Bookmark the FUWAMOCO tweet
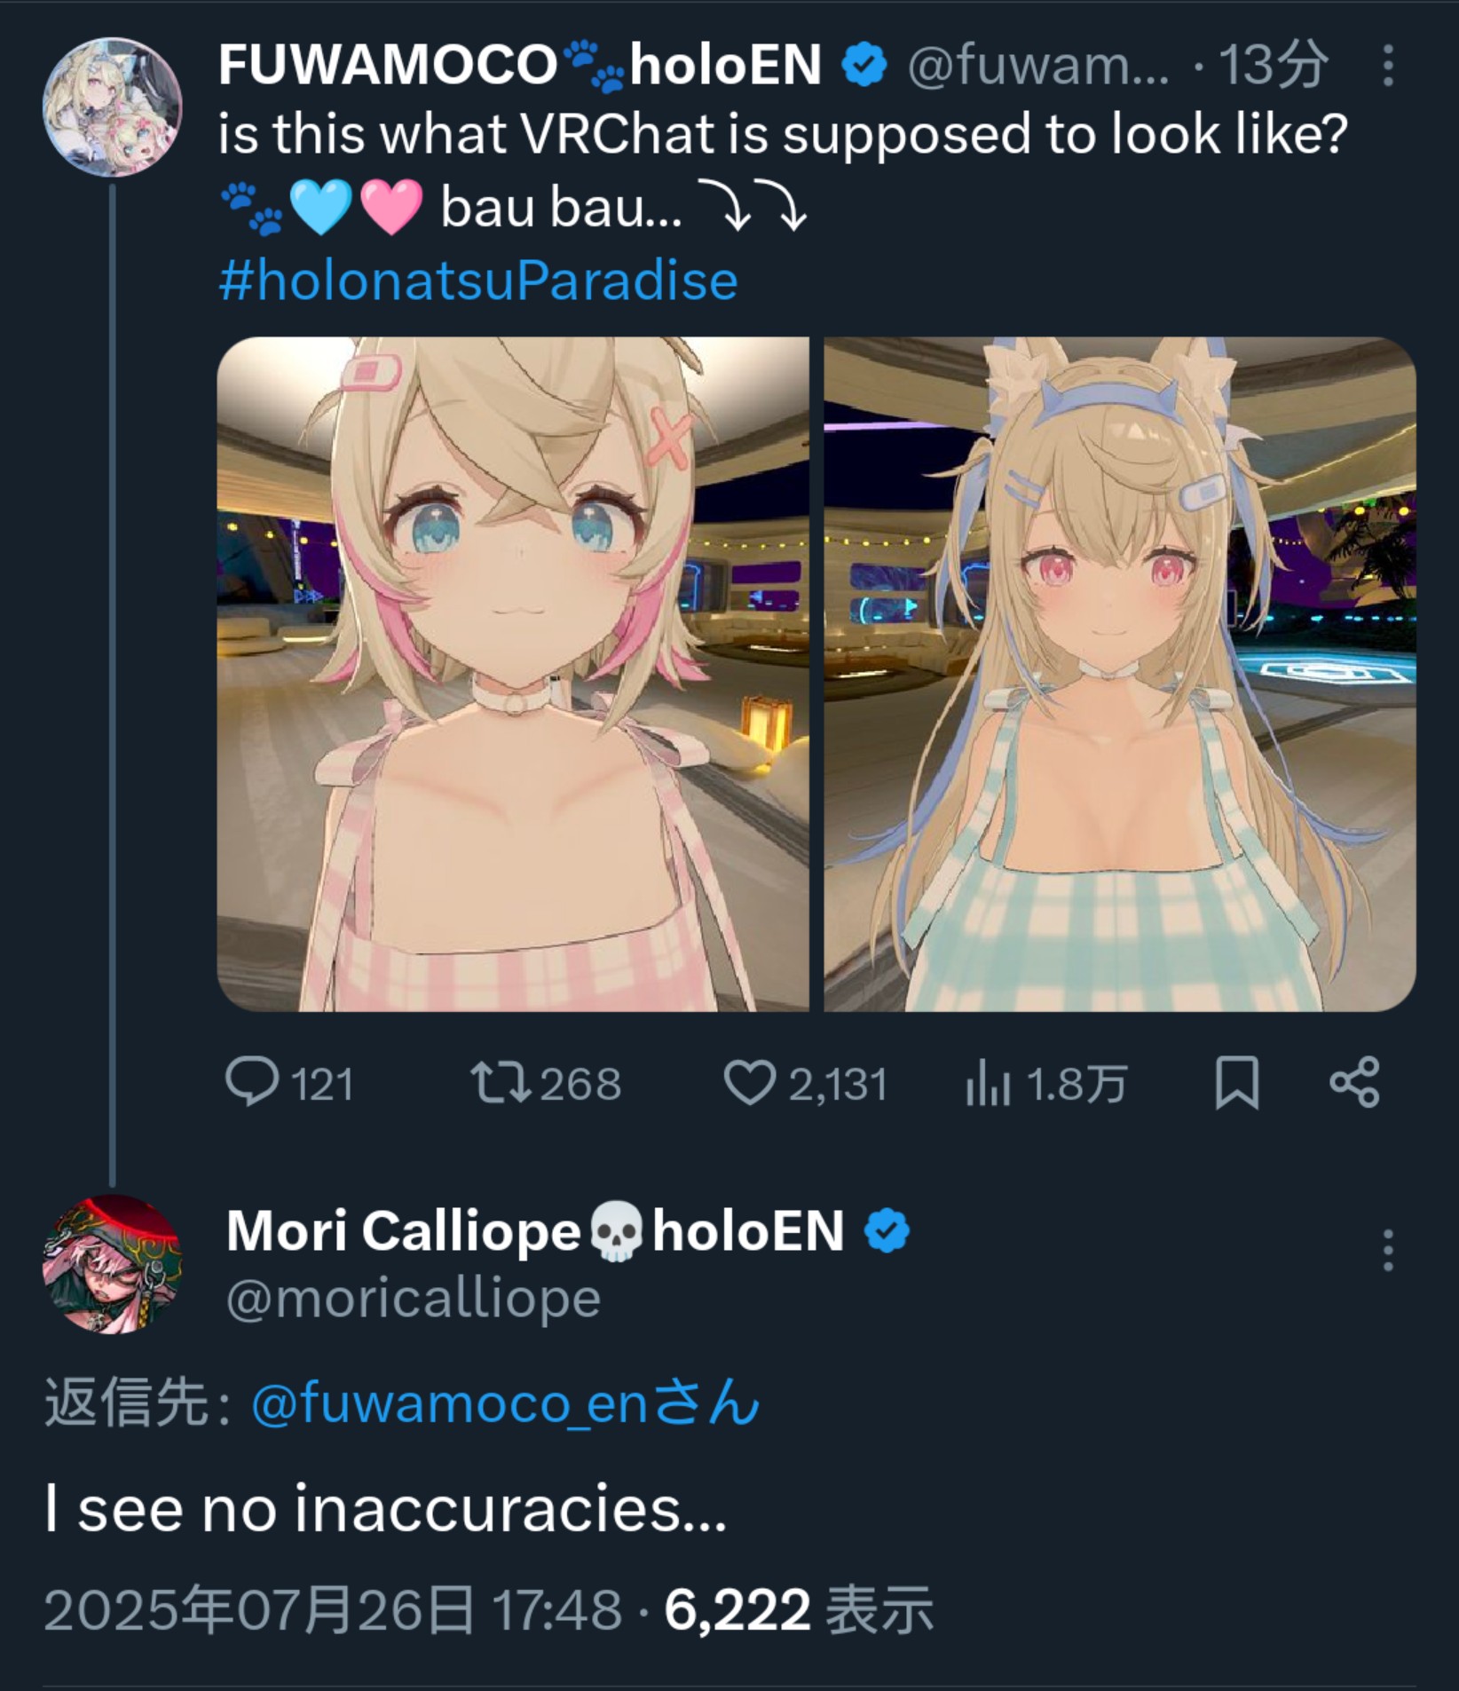 pos(1236,1082)
